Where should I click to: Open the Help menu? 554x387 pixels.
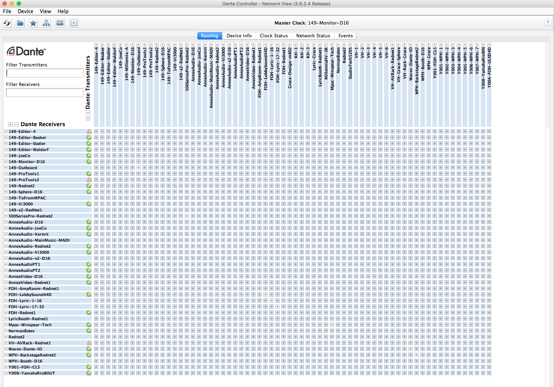click(63, 11)
